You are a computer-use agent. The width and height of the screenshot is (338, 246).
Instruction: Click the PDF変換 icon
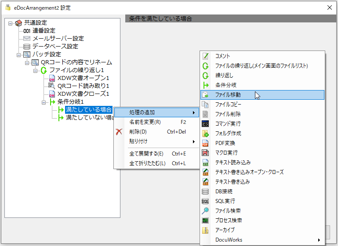click(205, 143)
